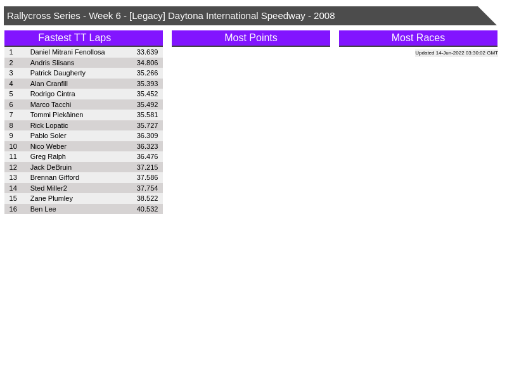Select the Fastest TT Laps header
The image size is (507, 380).
[74, 38]
